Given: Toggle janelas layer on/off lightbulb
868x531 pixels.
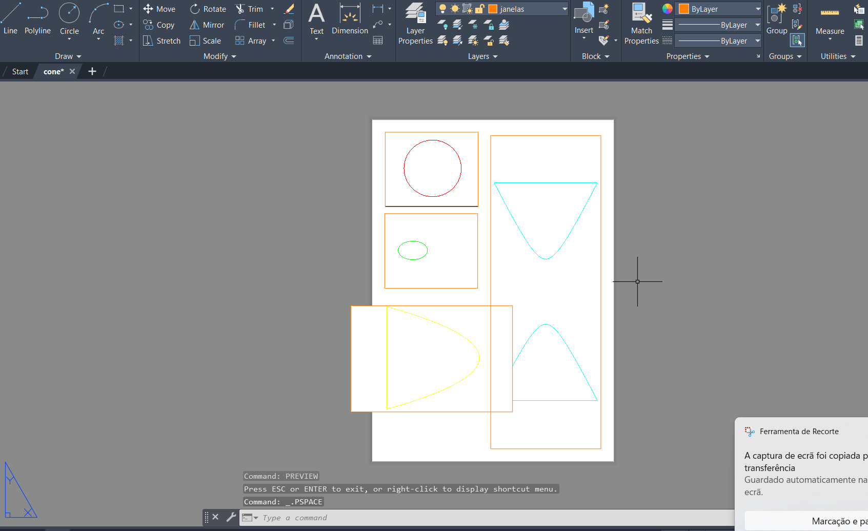Looking at the screenshot, I should [x=442, y=9].
